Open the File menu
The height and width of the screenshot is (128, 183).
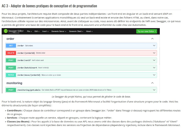point(29,31)
